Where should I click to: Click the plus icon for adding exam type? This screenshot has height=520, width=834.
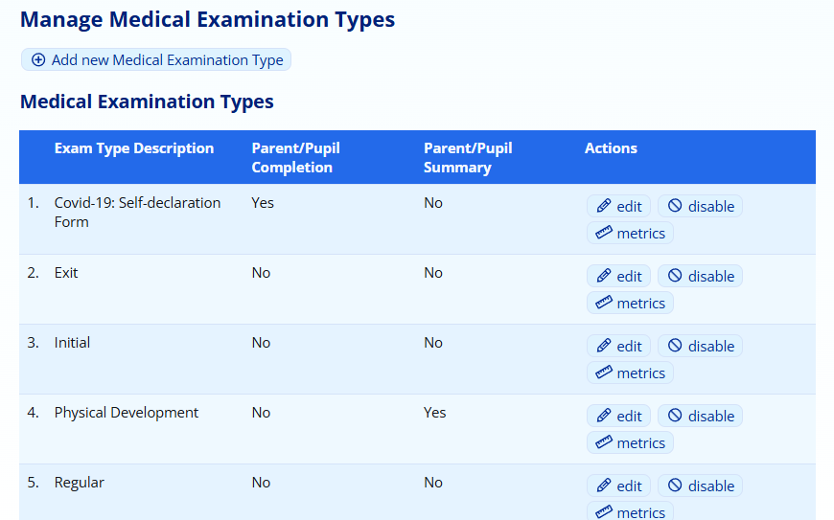pyautogui.click(x=38, y=59)
